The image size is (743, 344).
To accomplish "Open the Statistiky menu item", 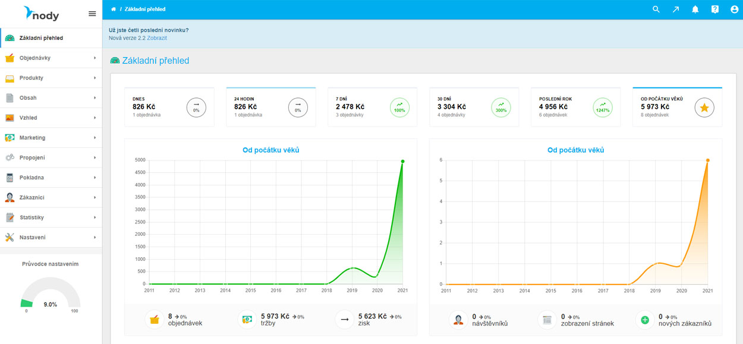I will click(x=32, y=217).
